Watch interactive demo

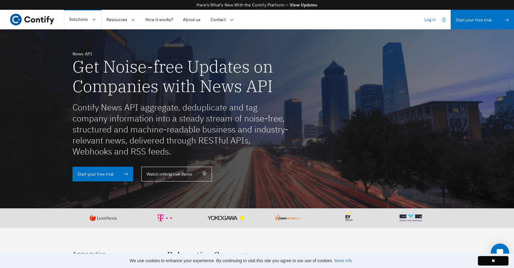click(x=177, y=174)
